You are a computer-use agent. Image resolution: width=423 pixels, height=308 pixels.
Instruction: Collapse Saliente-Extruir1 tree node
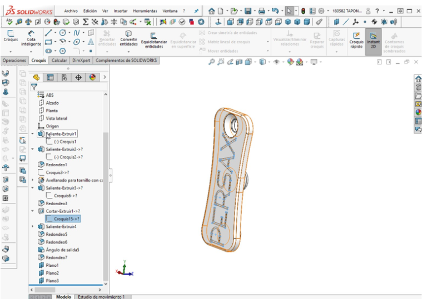coord(33,133)
